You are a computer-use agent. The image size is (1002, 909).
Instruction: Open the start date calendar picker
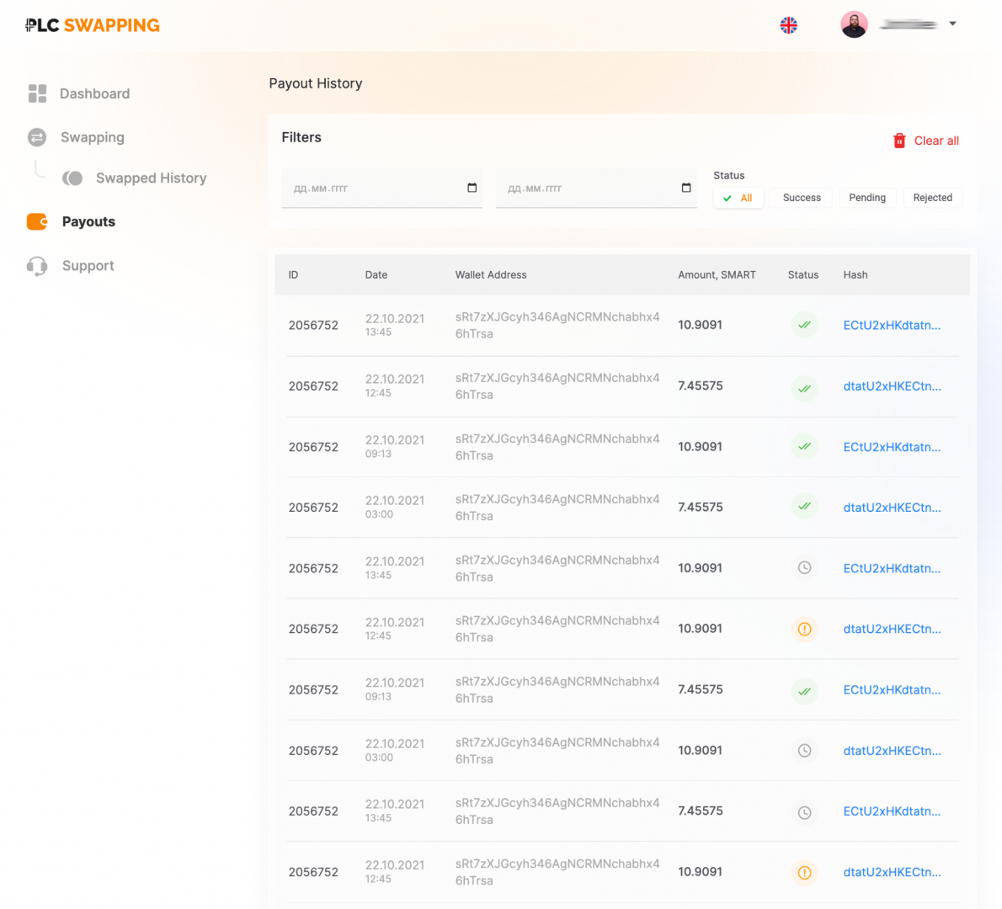tap(472, 188)
